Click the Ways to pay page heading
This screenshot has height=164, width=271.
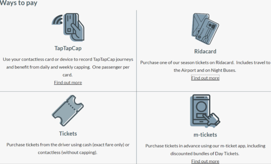[19, 3]
